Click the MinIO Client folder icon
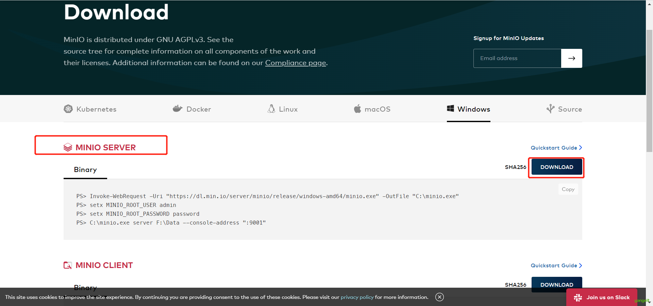Image resolution: width=653 pixels, height=306 pixels. 68,265
